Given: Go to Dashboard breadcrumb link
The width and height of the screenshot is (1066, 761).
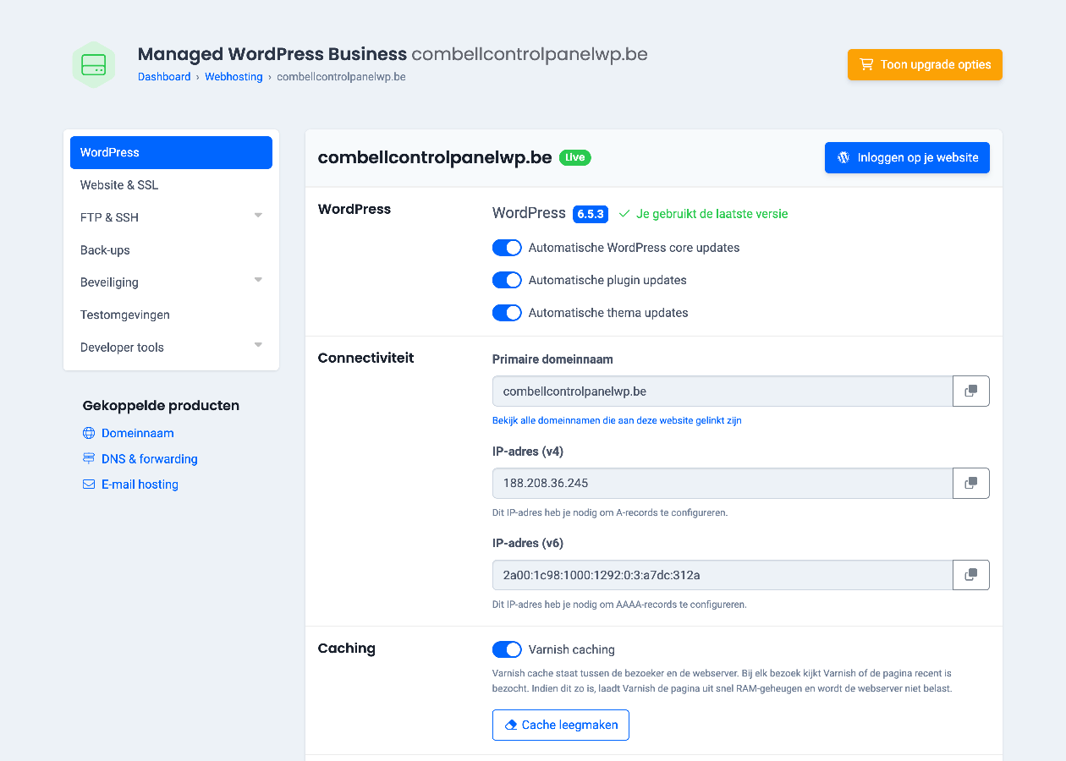Looking at the screenshot, I should coord(164,77).
